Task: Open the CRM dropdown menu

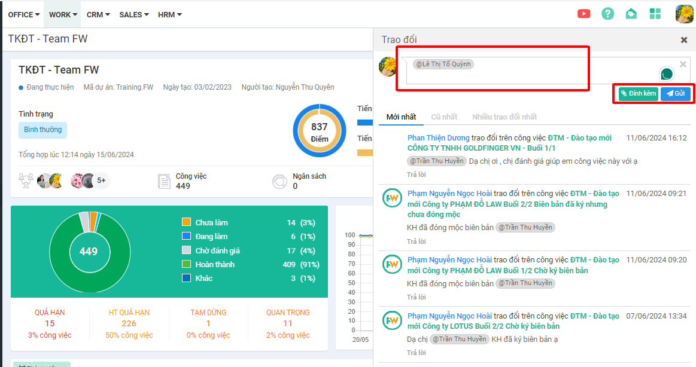Action: (98, 14)
